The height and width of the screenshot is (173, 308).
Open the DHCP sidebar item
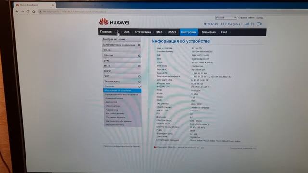[x=122, y=71]
